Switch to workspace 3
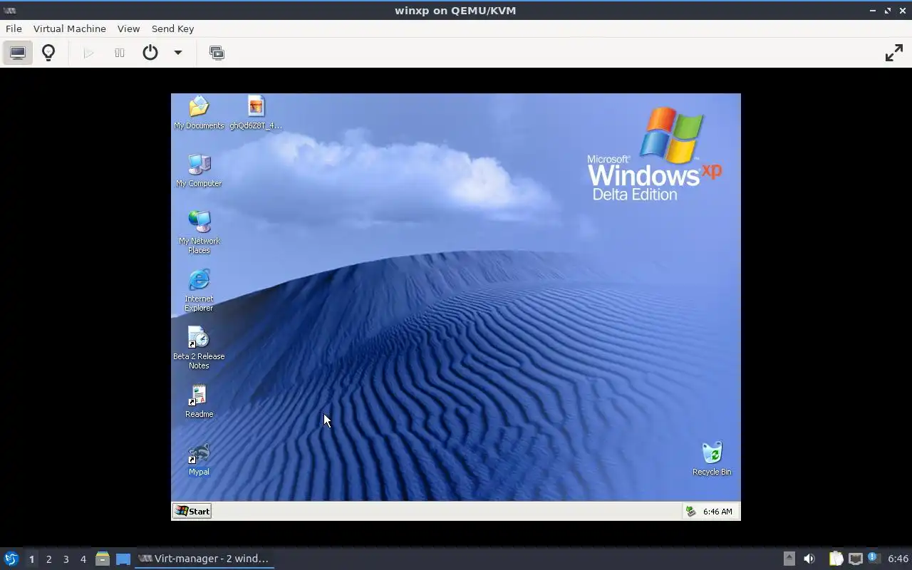The image size is (912, 570). tap(66, 559)
